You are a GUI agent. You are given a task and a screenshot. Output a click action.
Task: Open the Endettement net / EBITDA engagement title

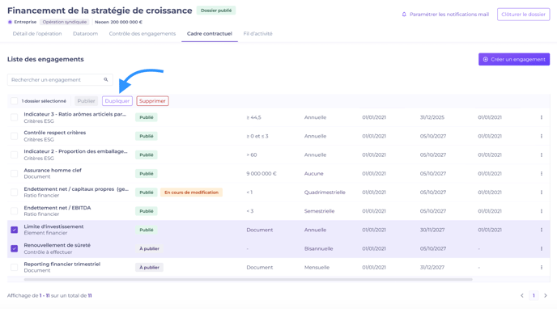click(x=57, y=208)
